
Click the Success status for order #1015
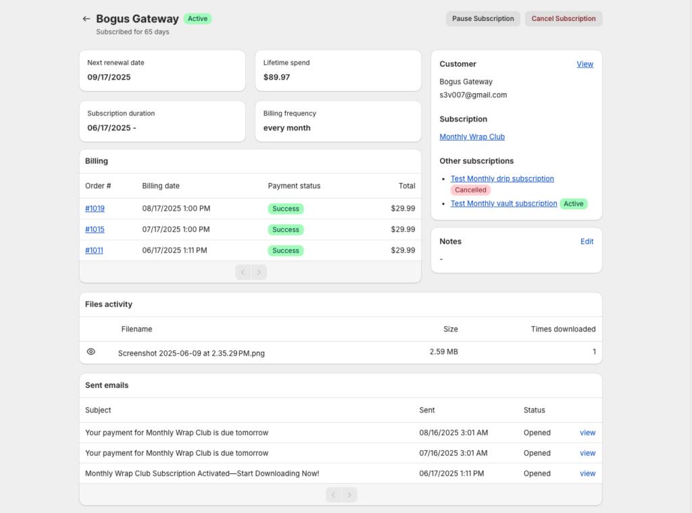tap(286, 230)
